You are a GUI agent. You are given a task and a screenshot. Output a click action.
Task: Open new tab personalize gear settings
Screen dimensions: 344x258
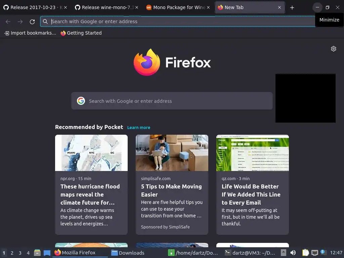(334, 49)
